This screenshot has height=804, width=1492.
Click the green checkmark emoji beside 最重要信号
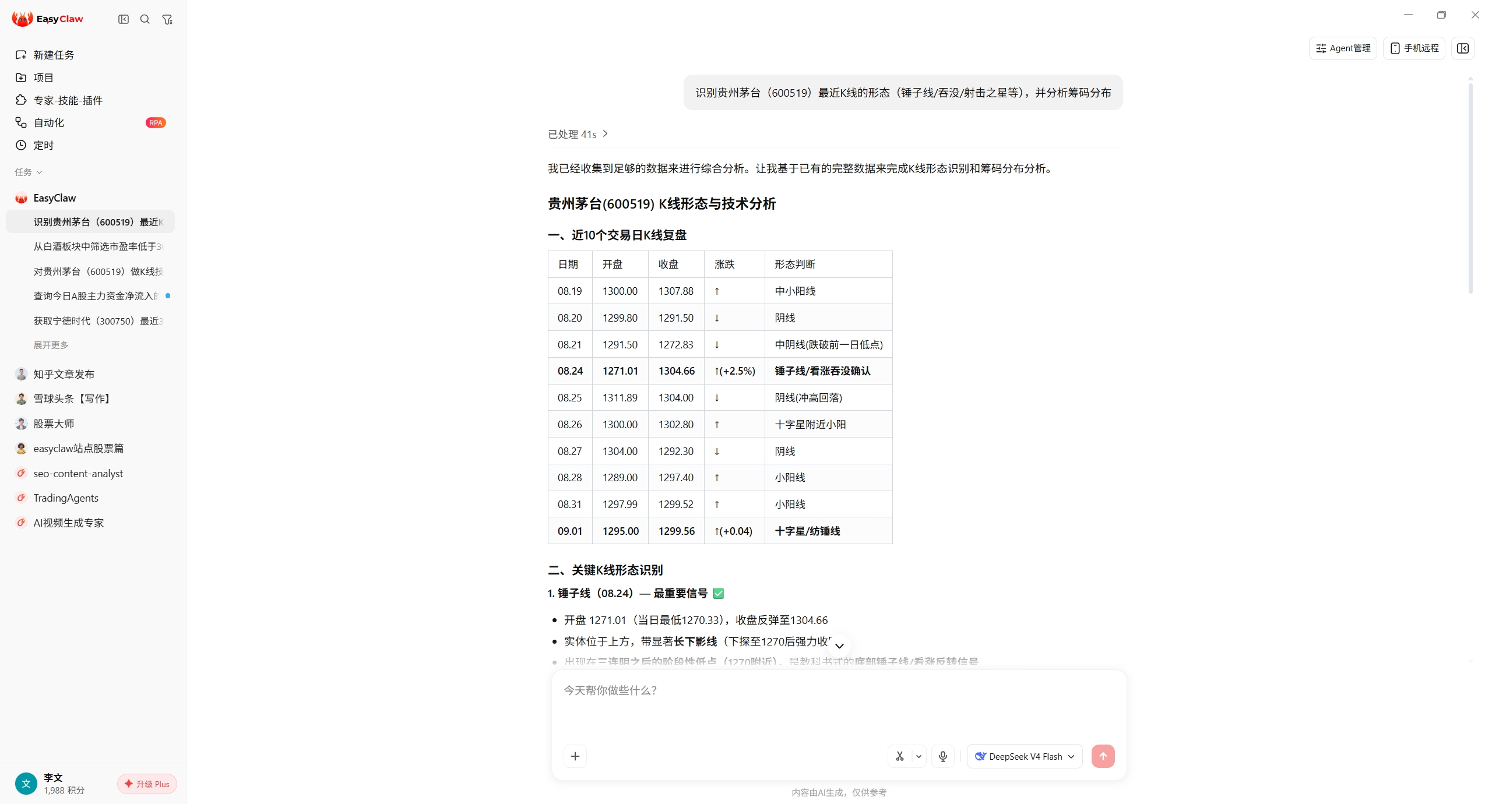coord(719,593)
